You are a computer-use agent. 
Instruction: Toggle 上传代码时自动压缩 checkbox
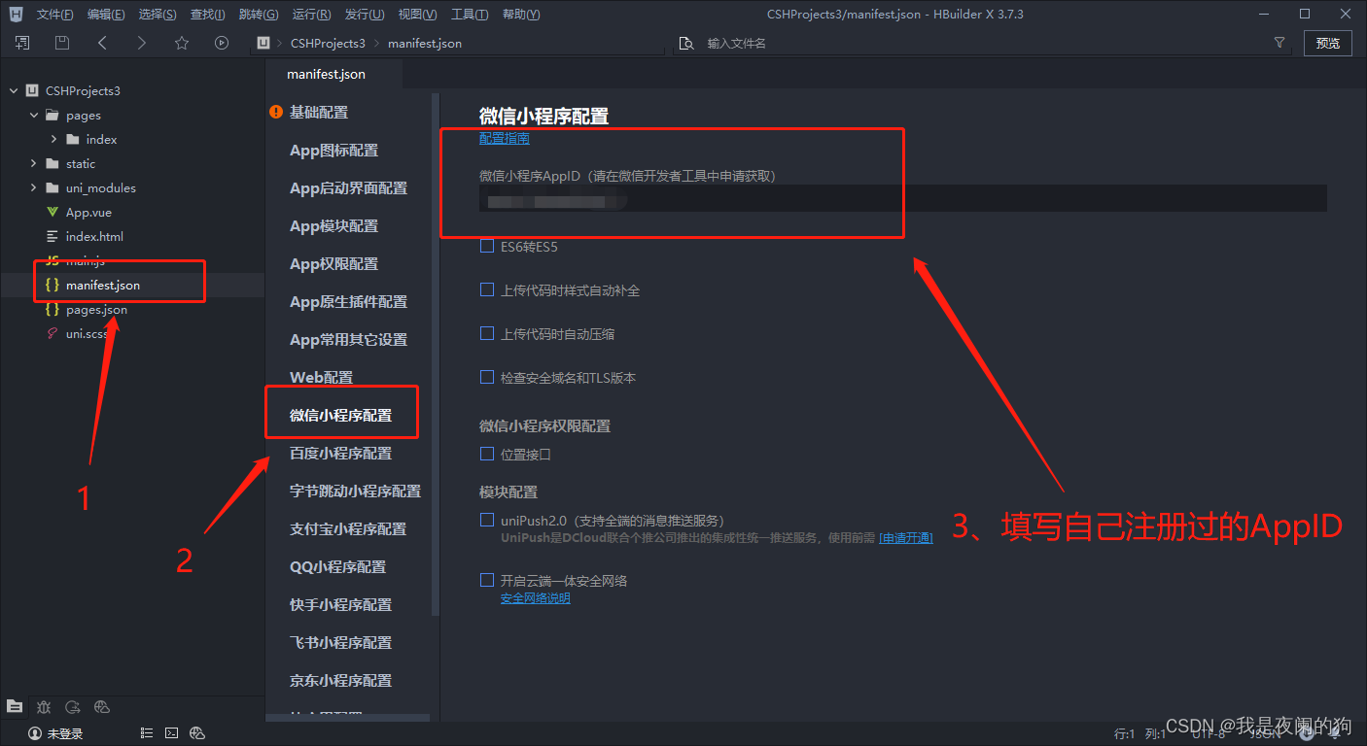487,333
